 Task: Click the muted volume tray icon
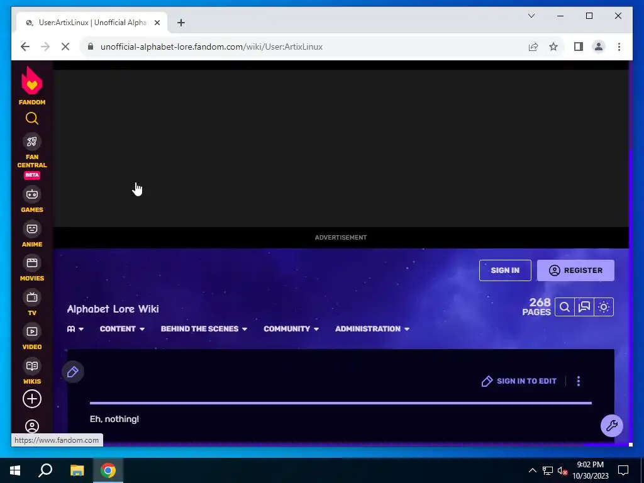(562, 470)
